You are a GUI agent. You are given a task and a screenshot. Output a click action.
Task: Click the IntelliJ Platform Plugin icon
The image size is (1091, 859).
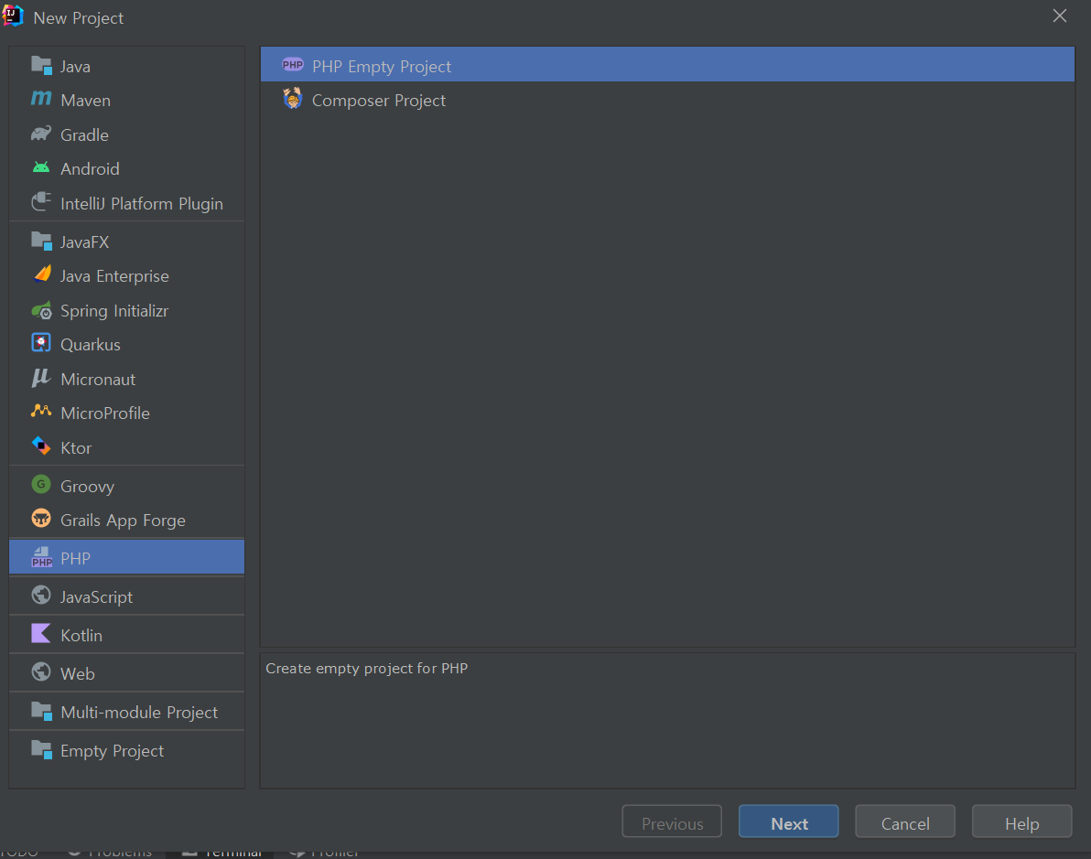click(x=42, y=202)
